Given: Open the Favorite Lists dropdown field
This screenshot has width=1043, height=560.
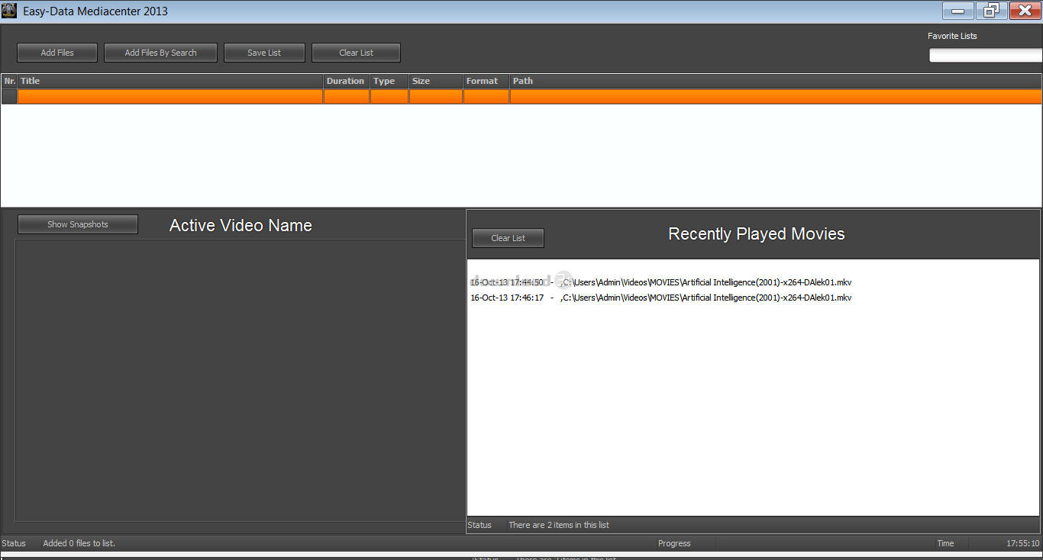Looking at the screenshot, I should point(985,55).
